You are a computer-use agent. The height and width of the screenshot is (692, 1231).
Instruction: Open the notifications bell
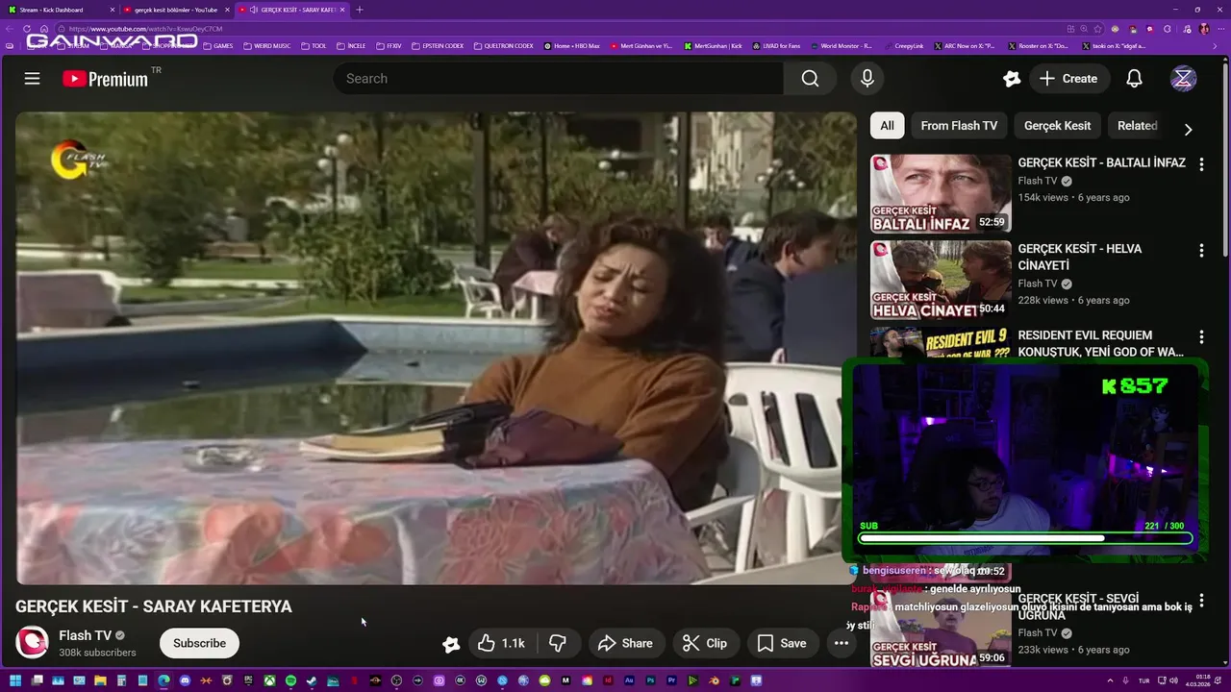pyautogui.click(x=1134, y=79)
